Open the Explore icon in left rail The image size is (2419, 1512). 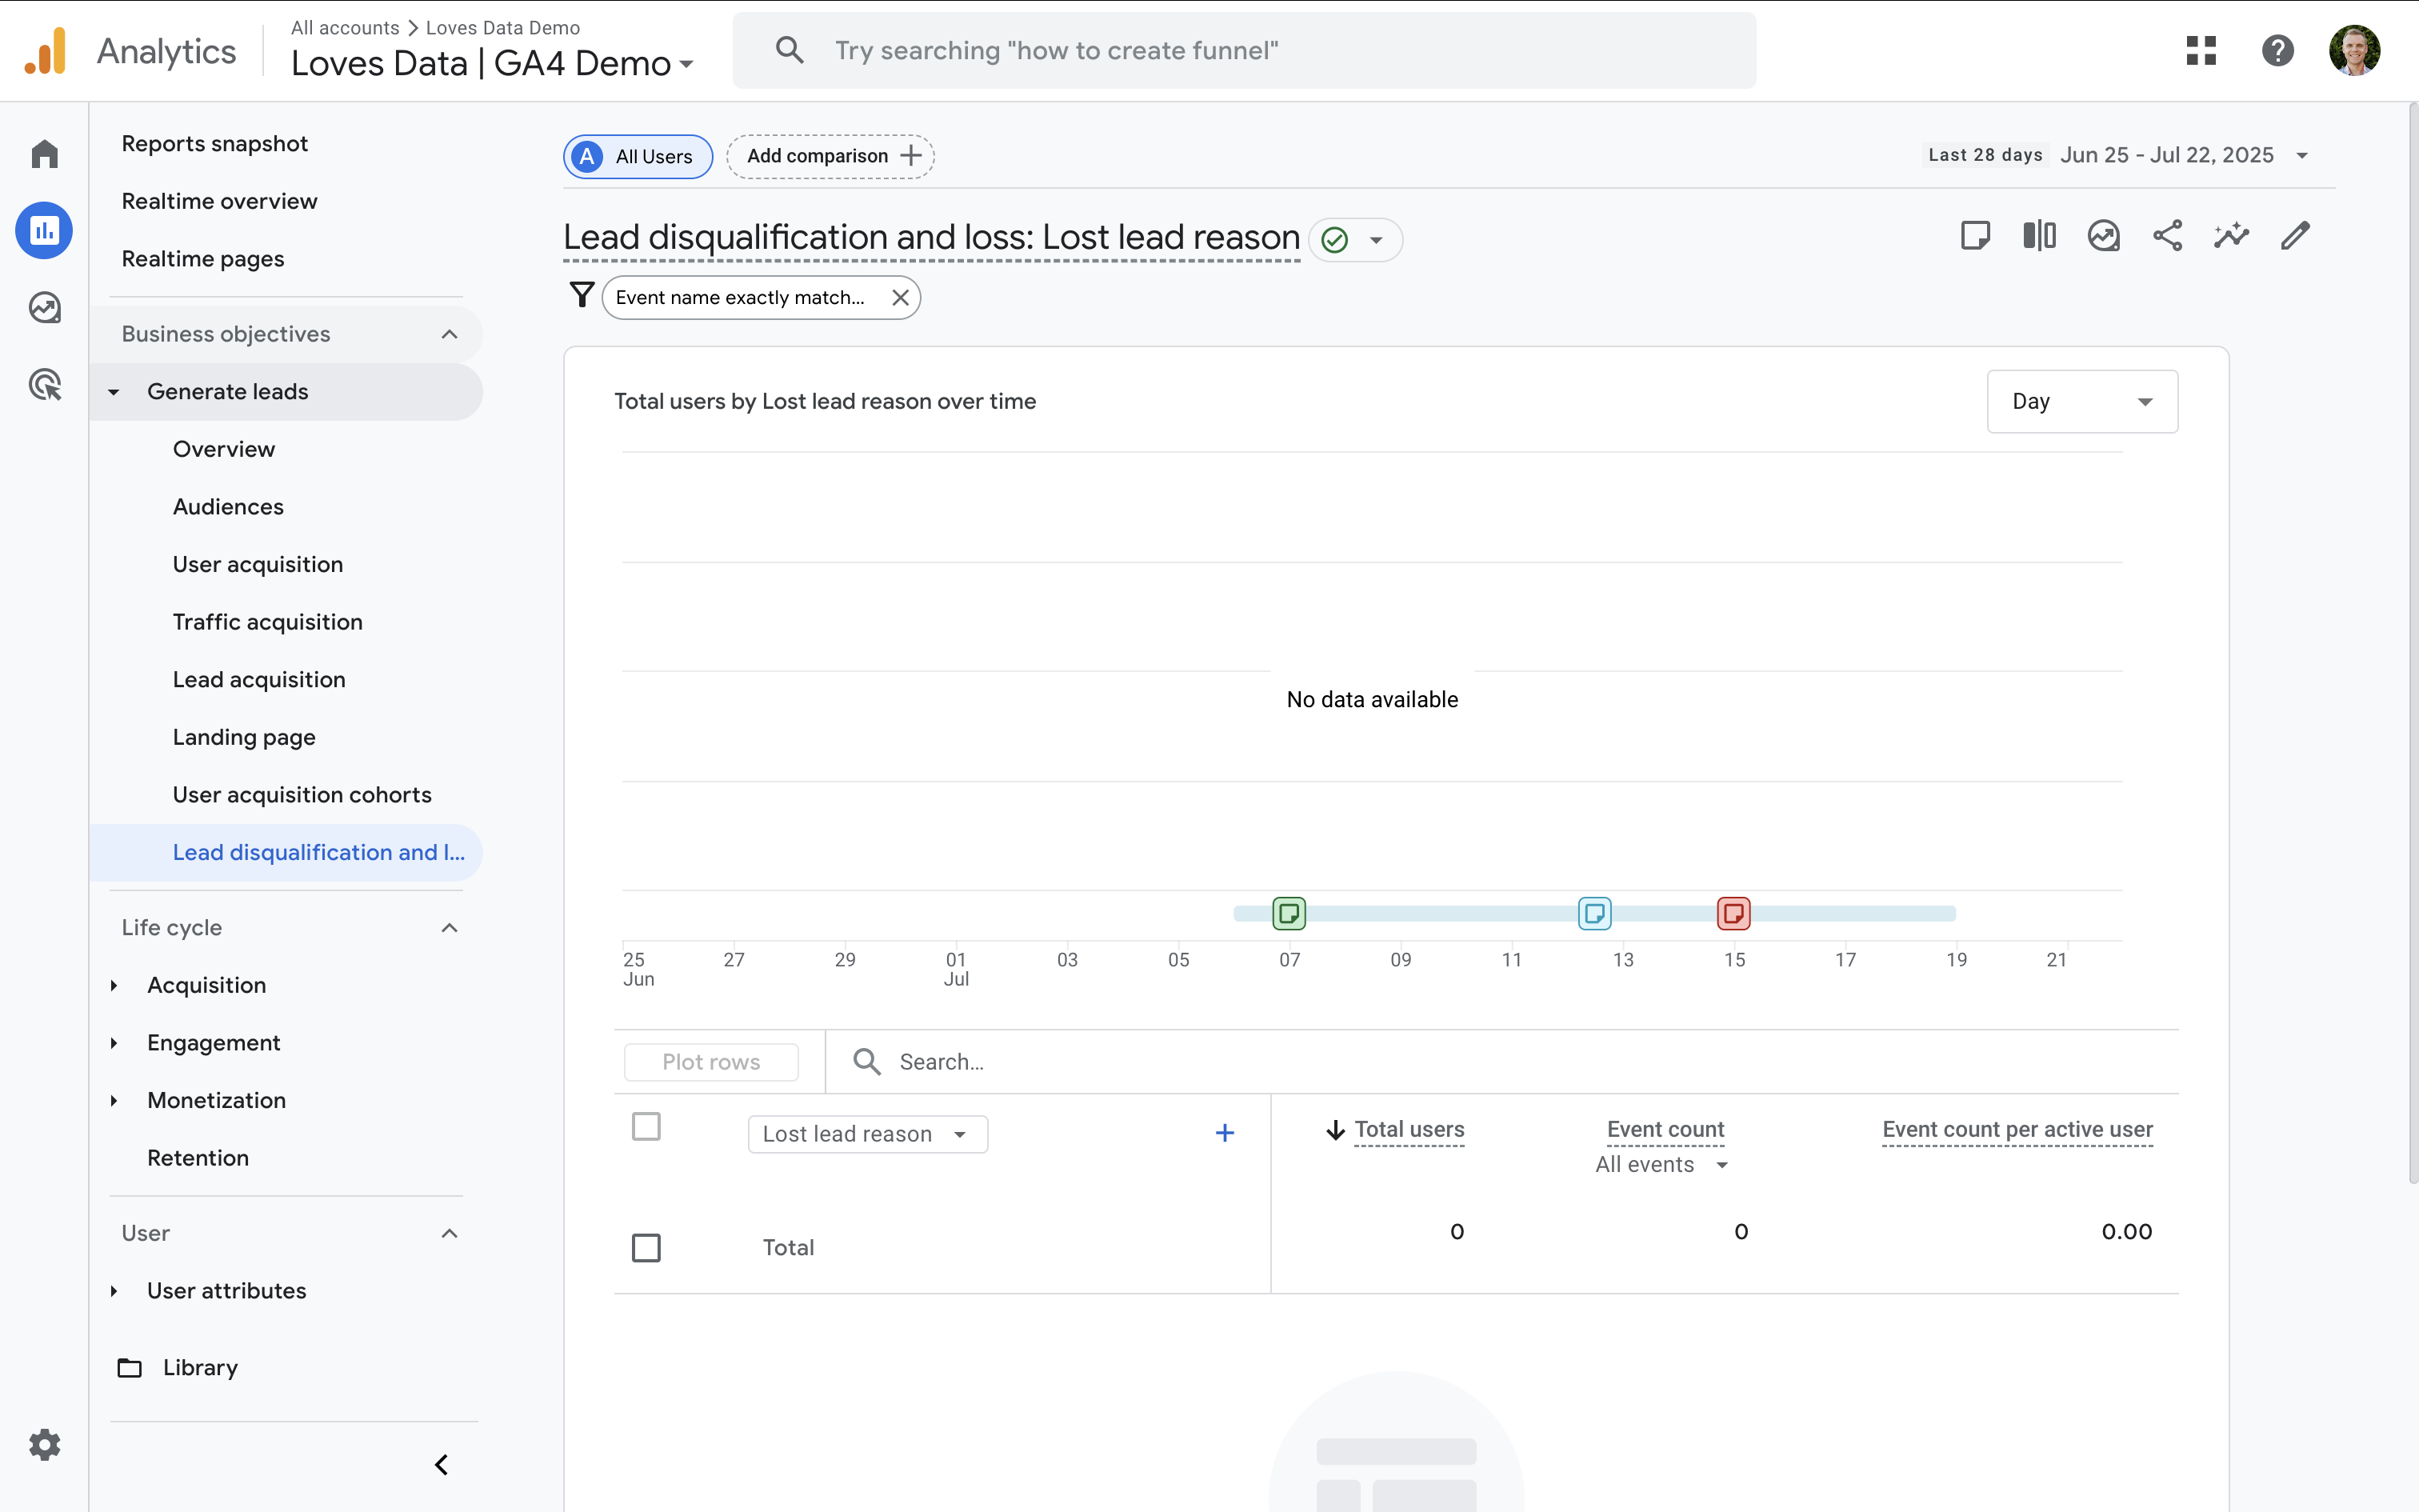pos(44,307)
